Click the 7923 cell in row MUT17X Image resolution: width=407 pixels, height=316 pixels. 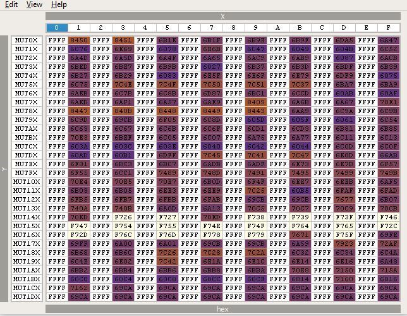(x=344, y=244)
